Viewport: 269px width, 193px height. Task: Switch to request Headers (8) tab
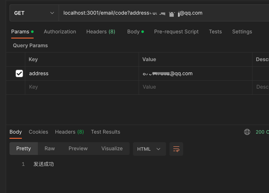coord(100,32)
